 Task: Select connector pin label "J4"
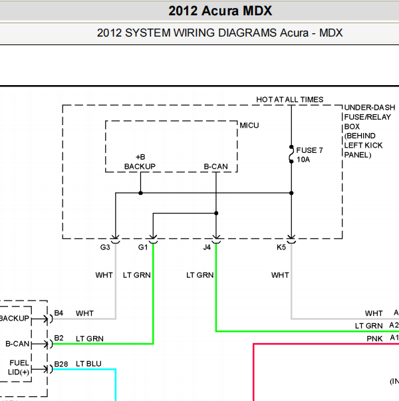pyautogui.click(x=207, y=247)
